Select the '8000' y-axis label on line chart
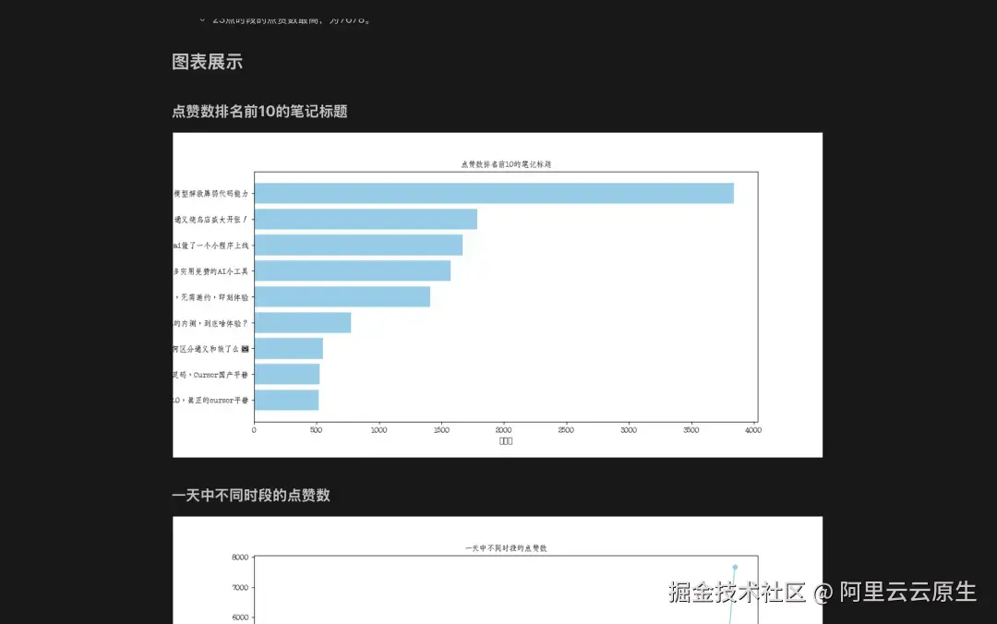The image size is (997, 624). coord(238,556)
